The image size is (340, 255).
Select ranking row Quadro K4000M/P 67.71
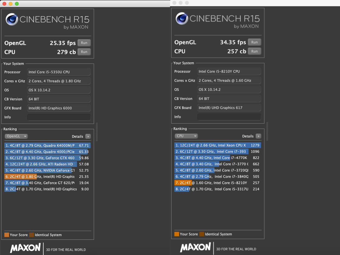pos(47,145)
